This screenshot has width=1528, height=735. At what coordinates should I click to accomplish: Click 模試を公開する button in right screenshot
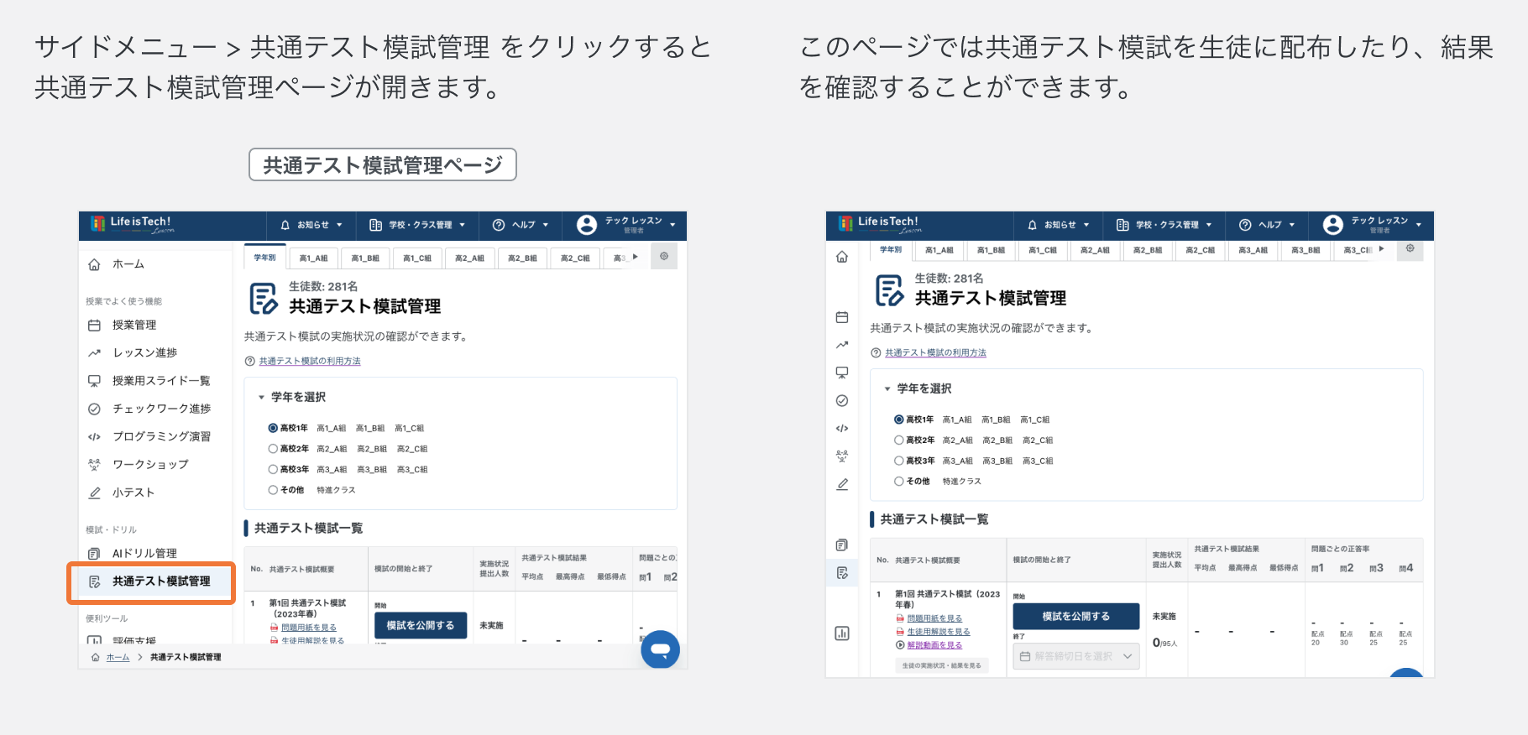pyautogui.click(x=1076, y=616)
